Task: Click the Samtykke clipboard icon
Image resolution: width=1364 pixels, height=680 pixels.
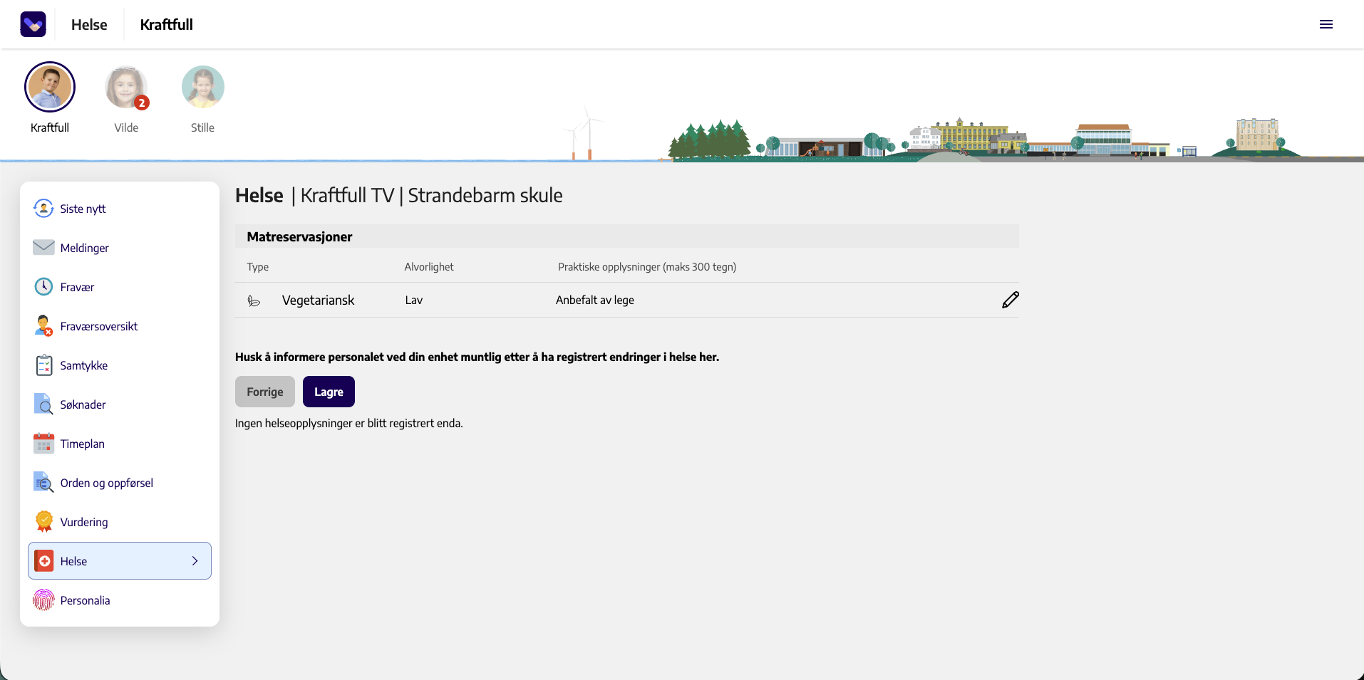Action: click(43, 365)
